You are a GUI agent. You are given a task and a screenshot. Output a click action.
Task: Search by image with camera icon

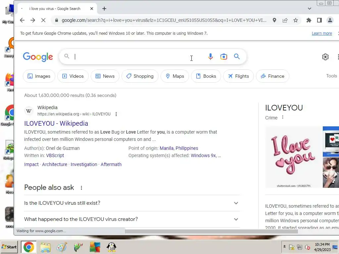coord(224,57)
